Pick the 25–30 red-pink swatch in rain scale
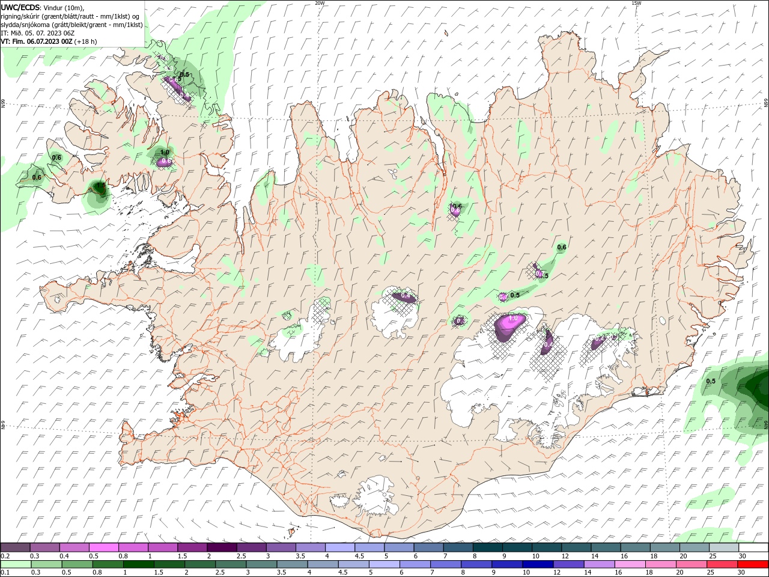Image resolution: width=769 pixels, height=577 pixels. pyautogui.click(x=721, y=564)
